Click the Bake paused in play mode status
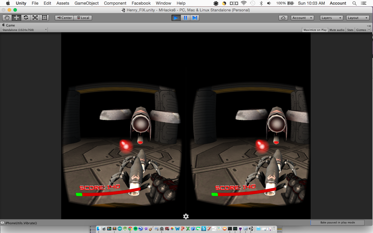This screenshot has height=233, width=373. (x=337, y=223)
